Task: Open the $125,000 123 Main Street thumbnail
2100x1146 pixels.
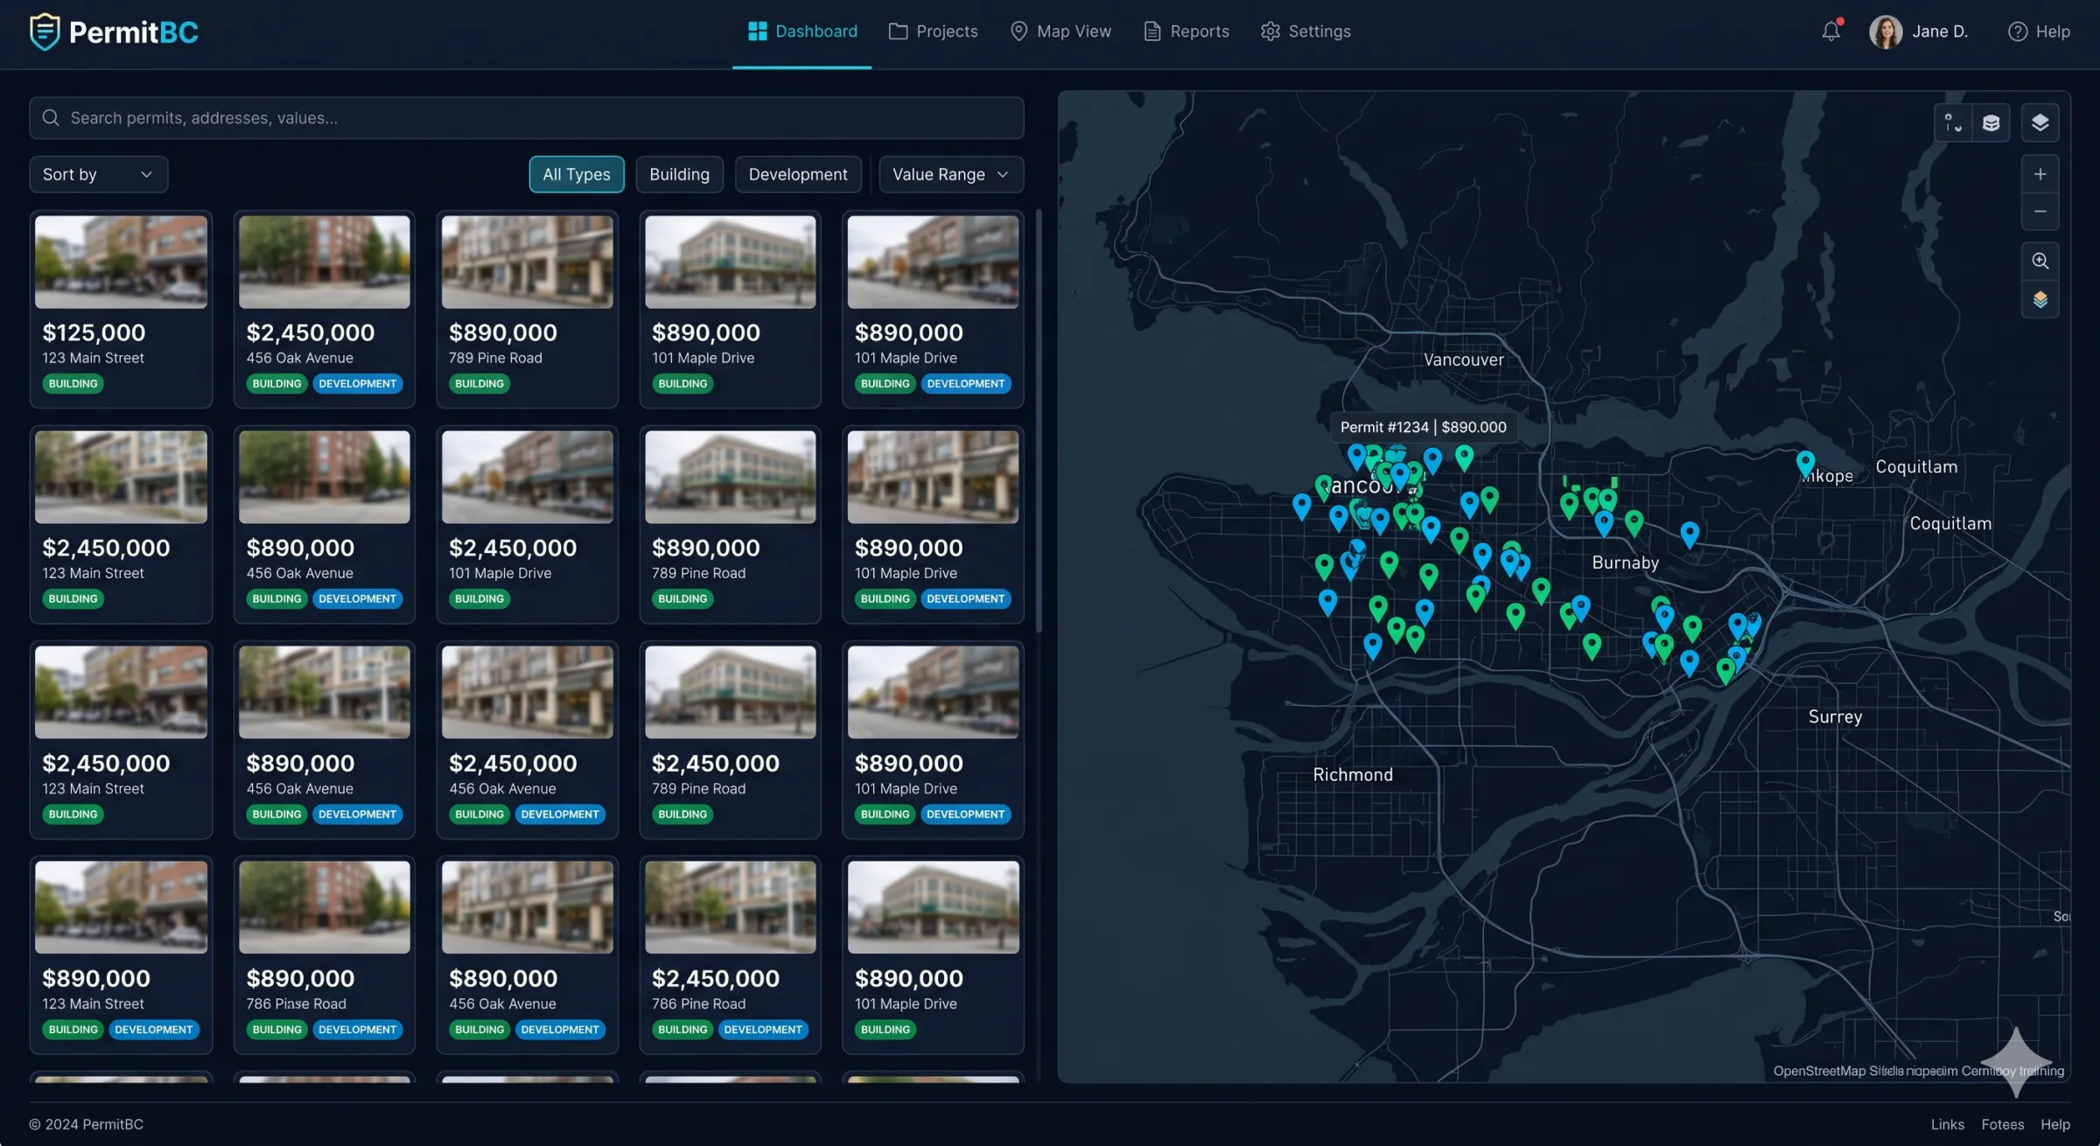Action: point(121,262)
